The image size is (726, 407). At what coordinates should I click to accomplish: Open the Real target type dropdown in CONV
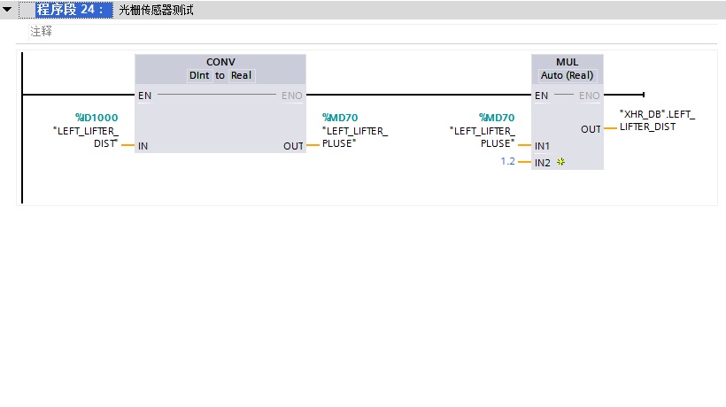pyautogui.click(x=241, y=75)
